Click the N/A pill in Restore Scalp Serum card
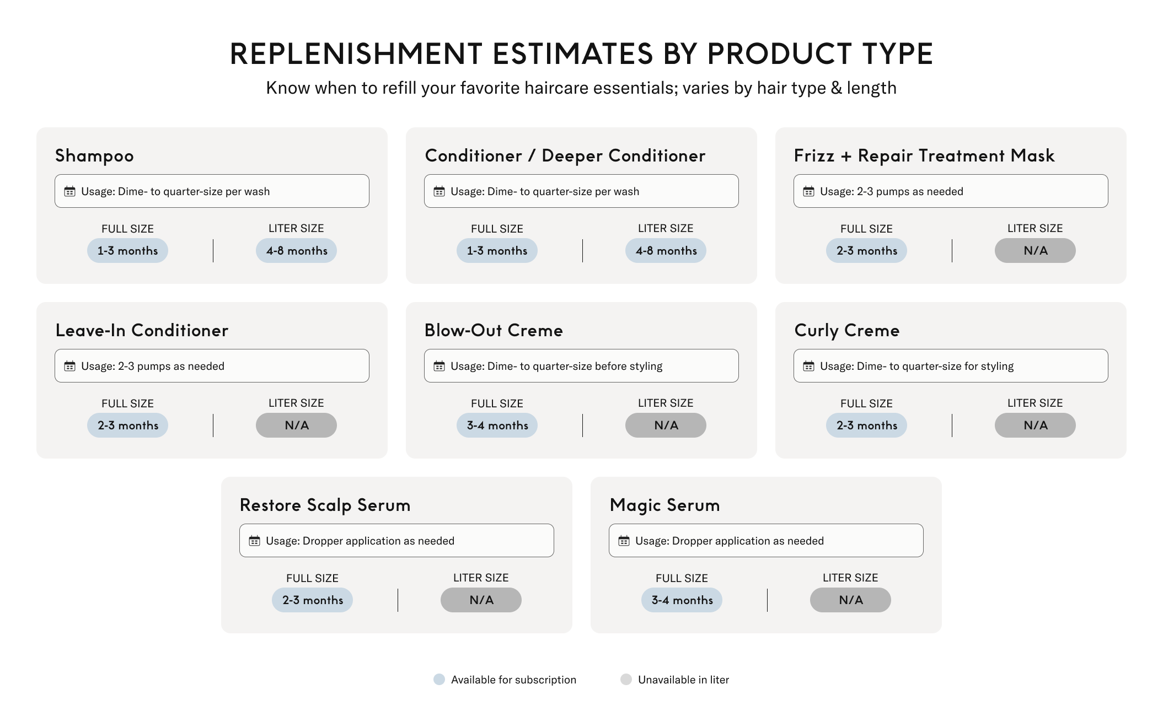 (x=481, y=600)
